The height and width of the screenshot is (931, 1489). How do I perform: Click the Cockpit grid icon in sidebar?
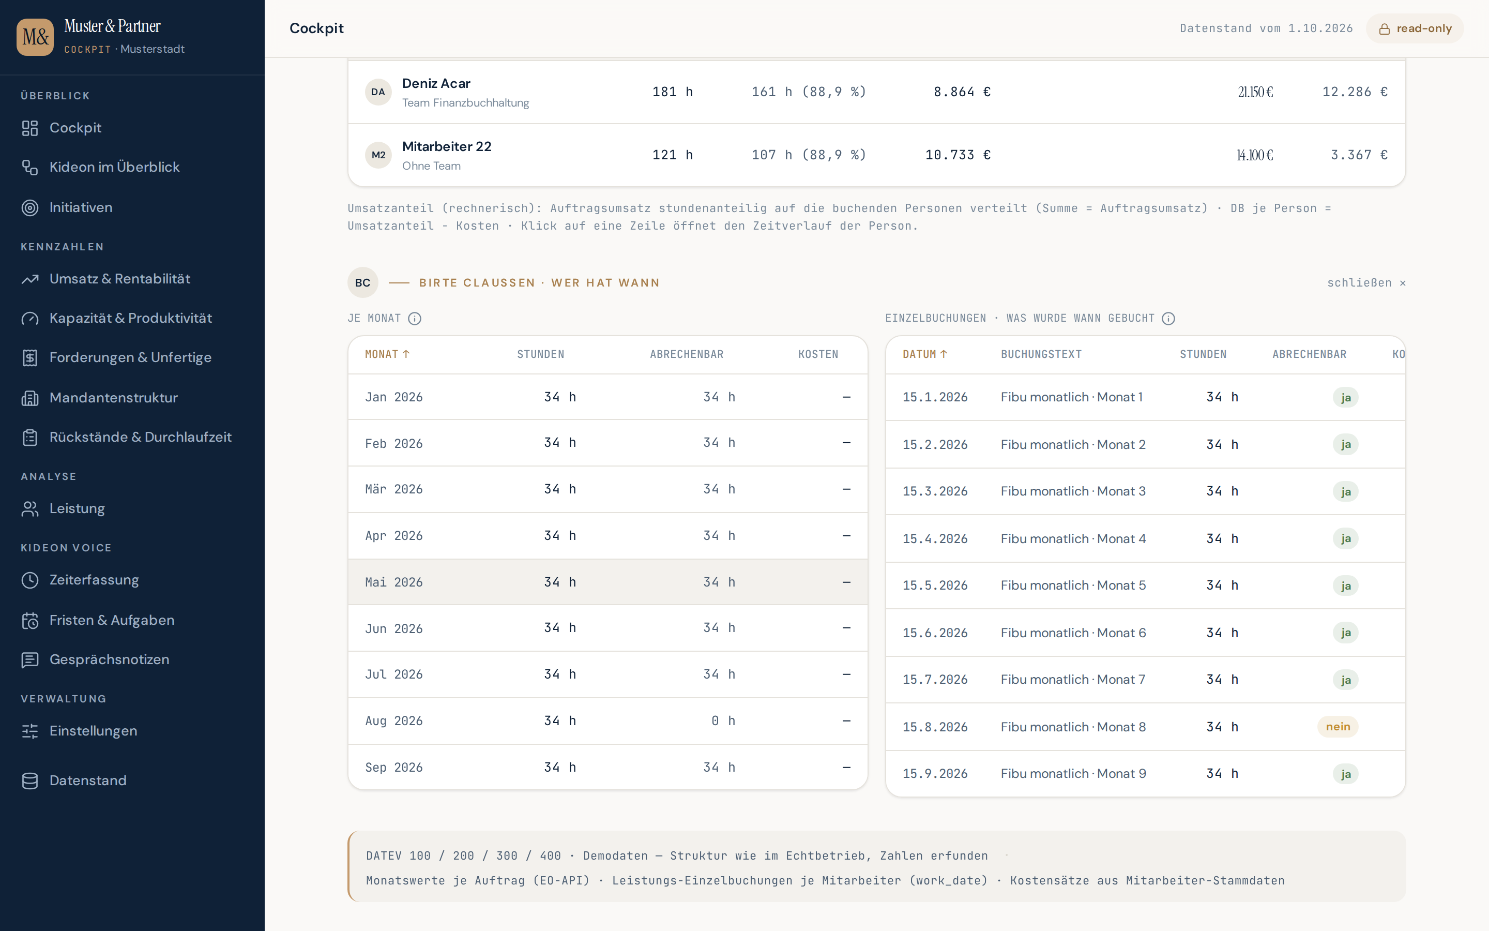29,128
